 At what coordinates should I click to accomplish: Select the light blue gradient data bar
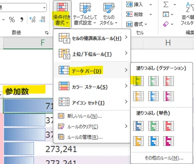click(153, 96)
